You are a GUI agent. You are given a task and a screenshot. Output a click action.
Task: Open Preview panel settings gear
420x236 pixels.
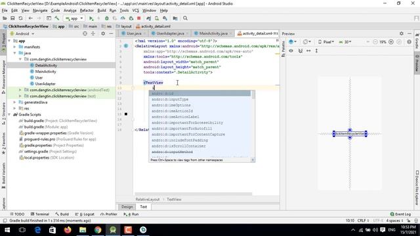click(402, 33)
